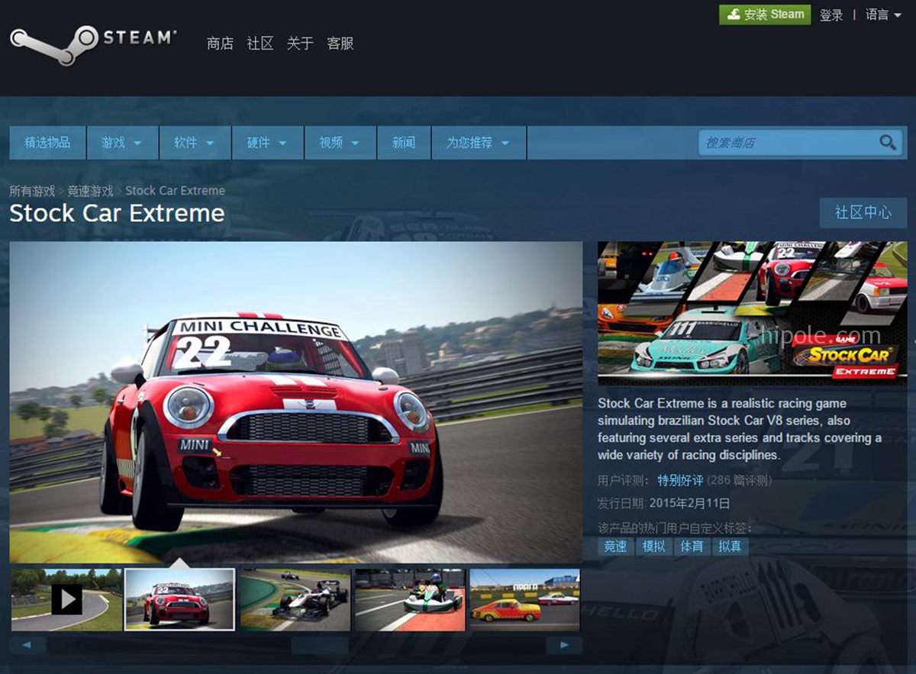The image size is (916, 674).
Task: Click the 发行日期 2015年2月11日 text
Action: point(664,504)
